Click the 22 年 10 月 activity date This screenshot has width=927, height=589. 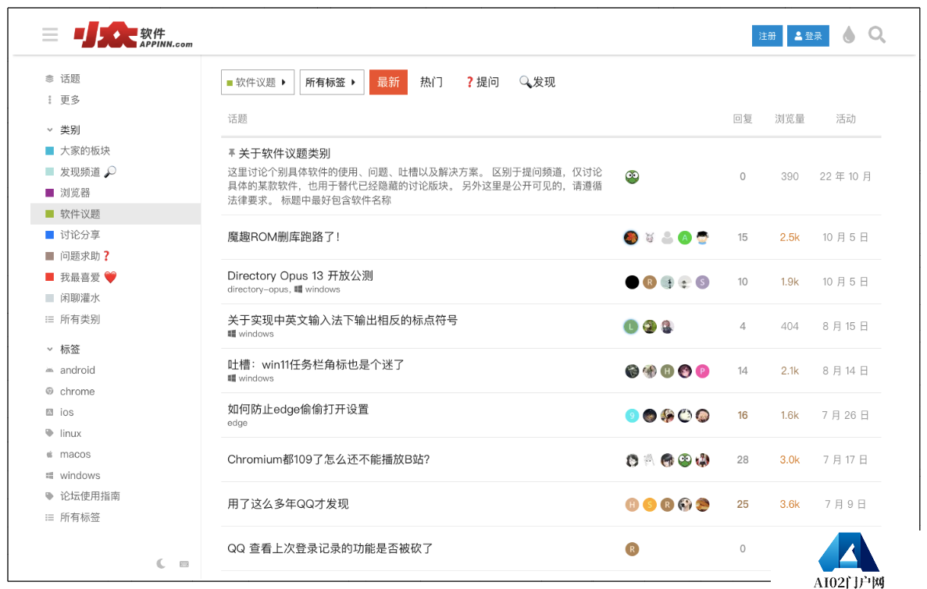point(846,176)
